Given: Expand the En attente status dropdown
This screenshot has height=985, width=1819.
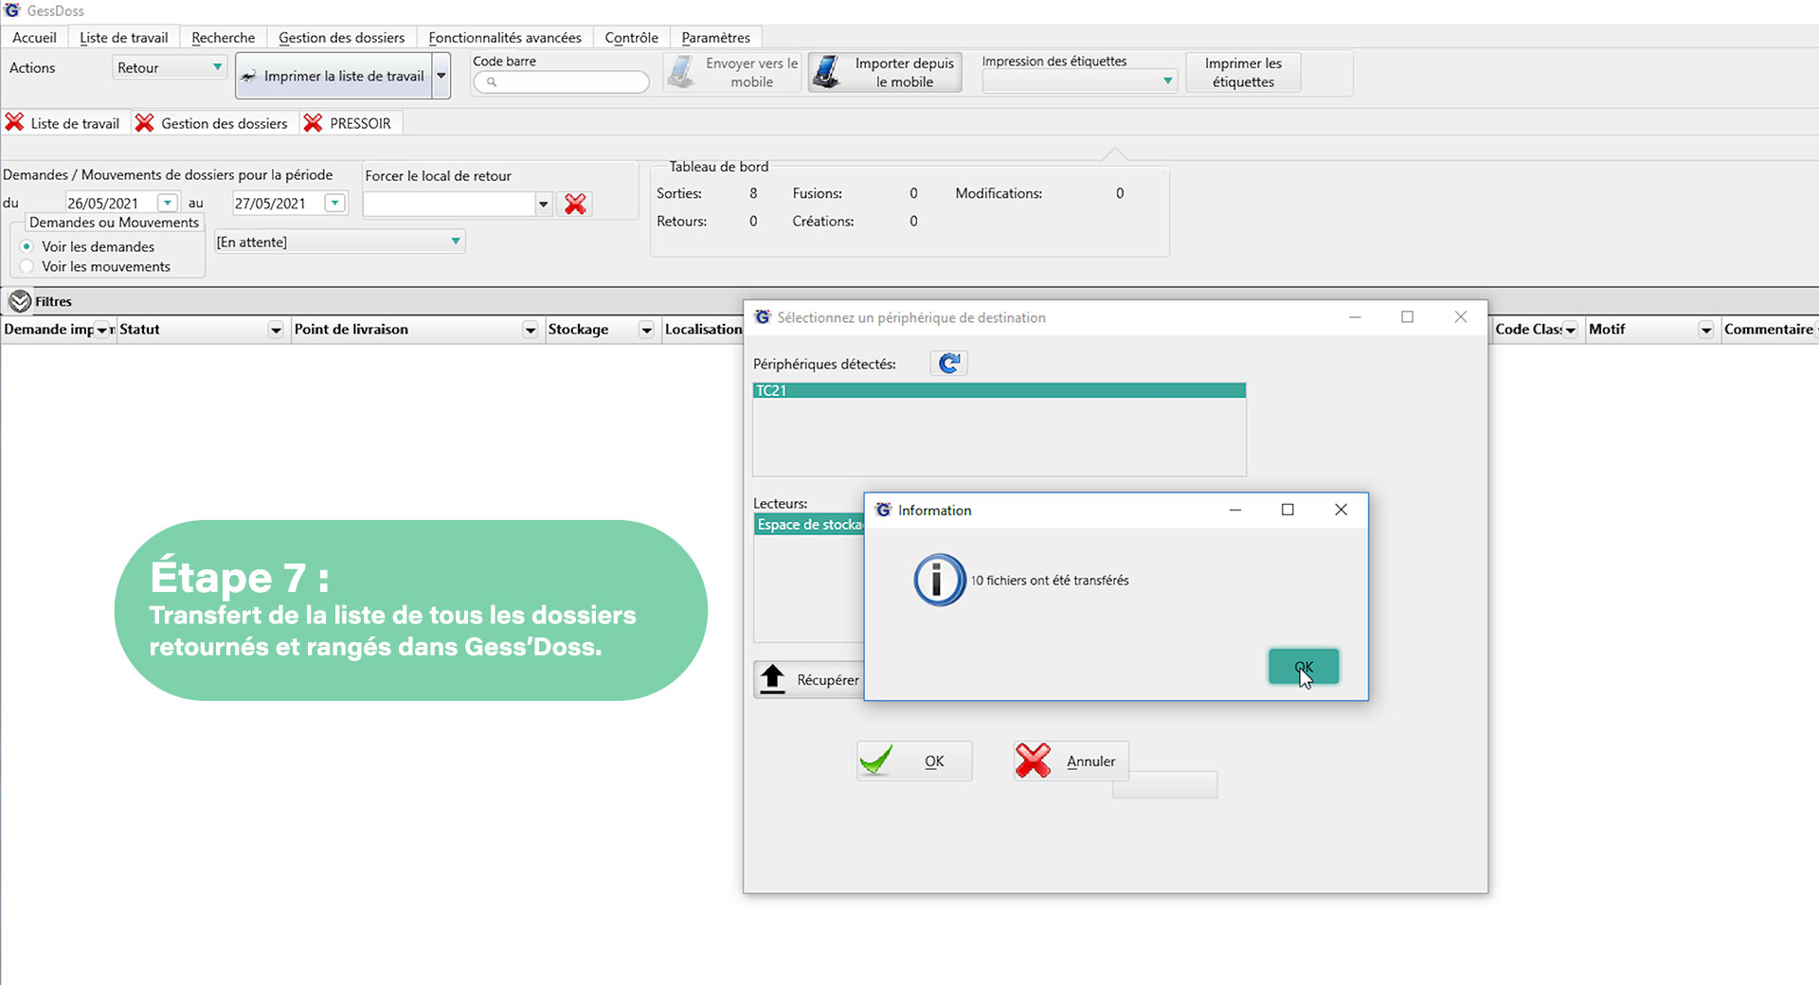Looking at the screenshot, I should coord(455,242).
